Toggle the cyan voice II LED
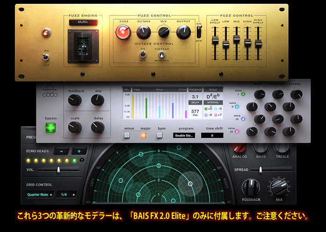The image size is (326, 232). point(237,107)
